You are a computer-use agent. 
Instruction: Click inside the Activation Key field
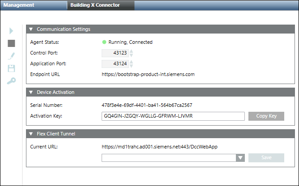tap(173, 116)
